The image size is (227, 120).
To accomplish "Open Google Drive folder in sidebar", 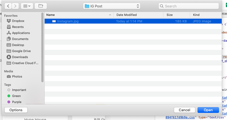I will pos(21,51).
